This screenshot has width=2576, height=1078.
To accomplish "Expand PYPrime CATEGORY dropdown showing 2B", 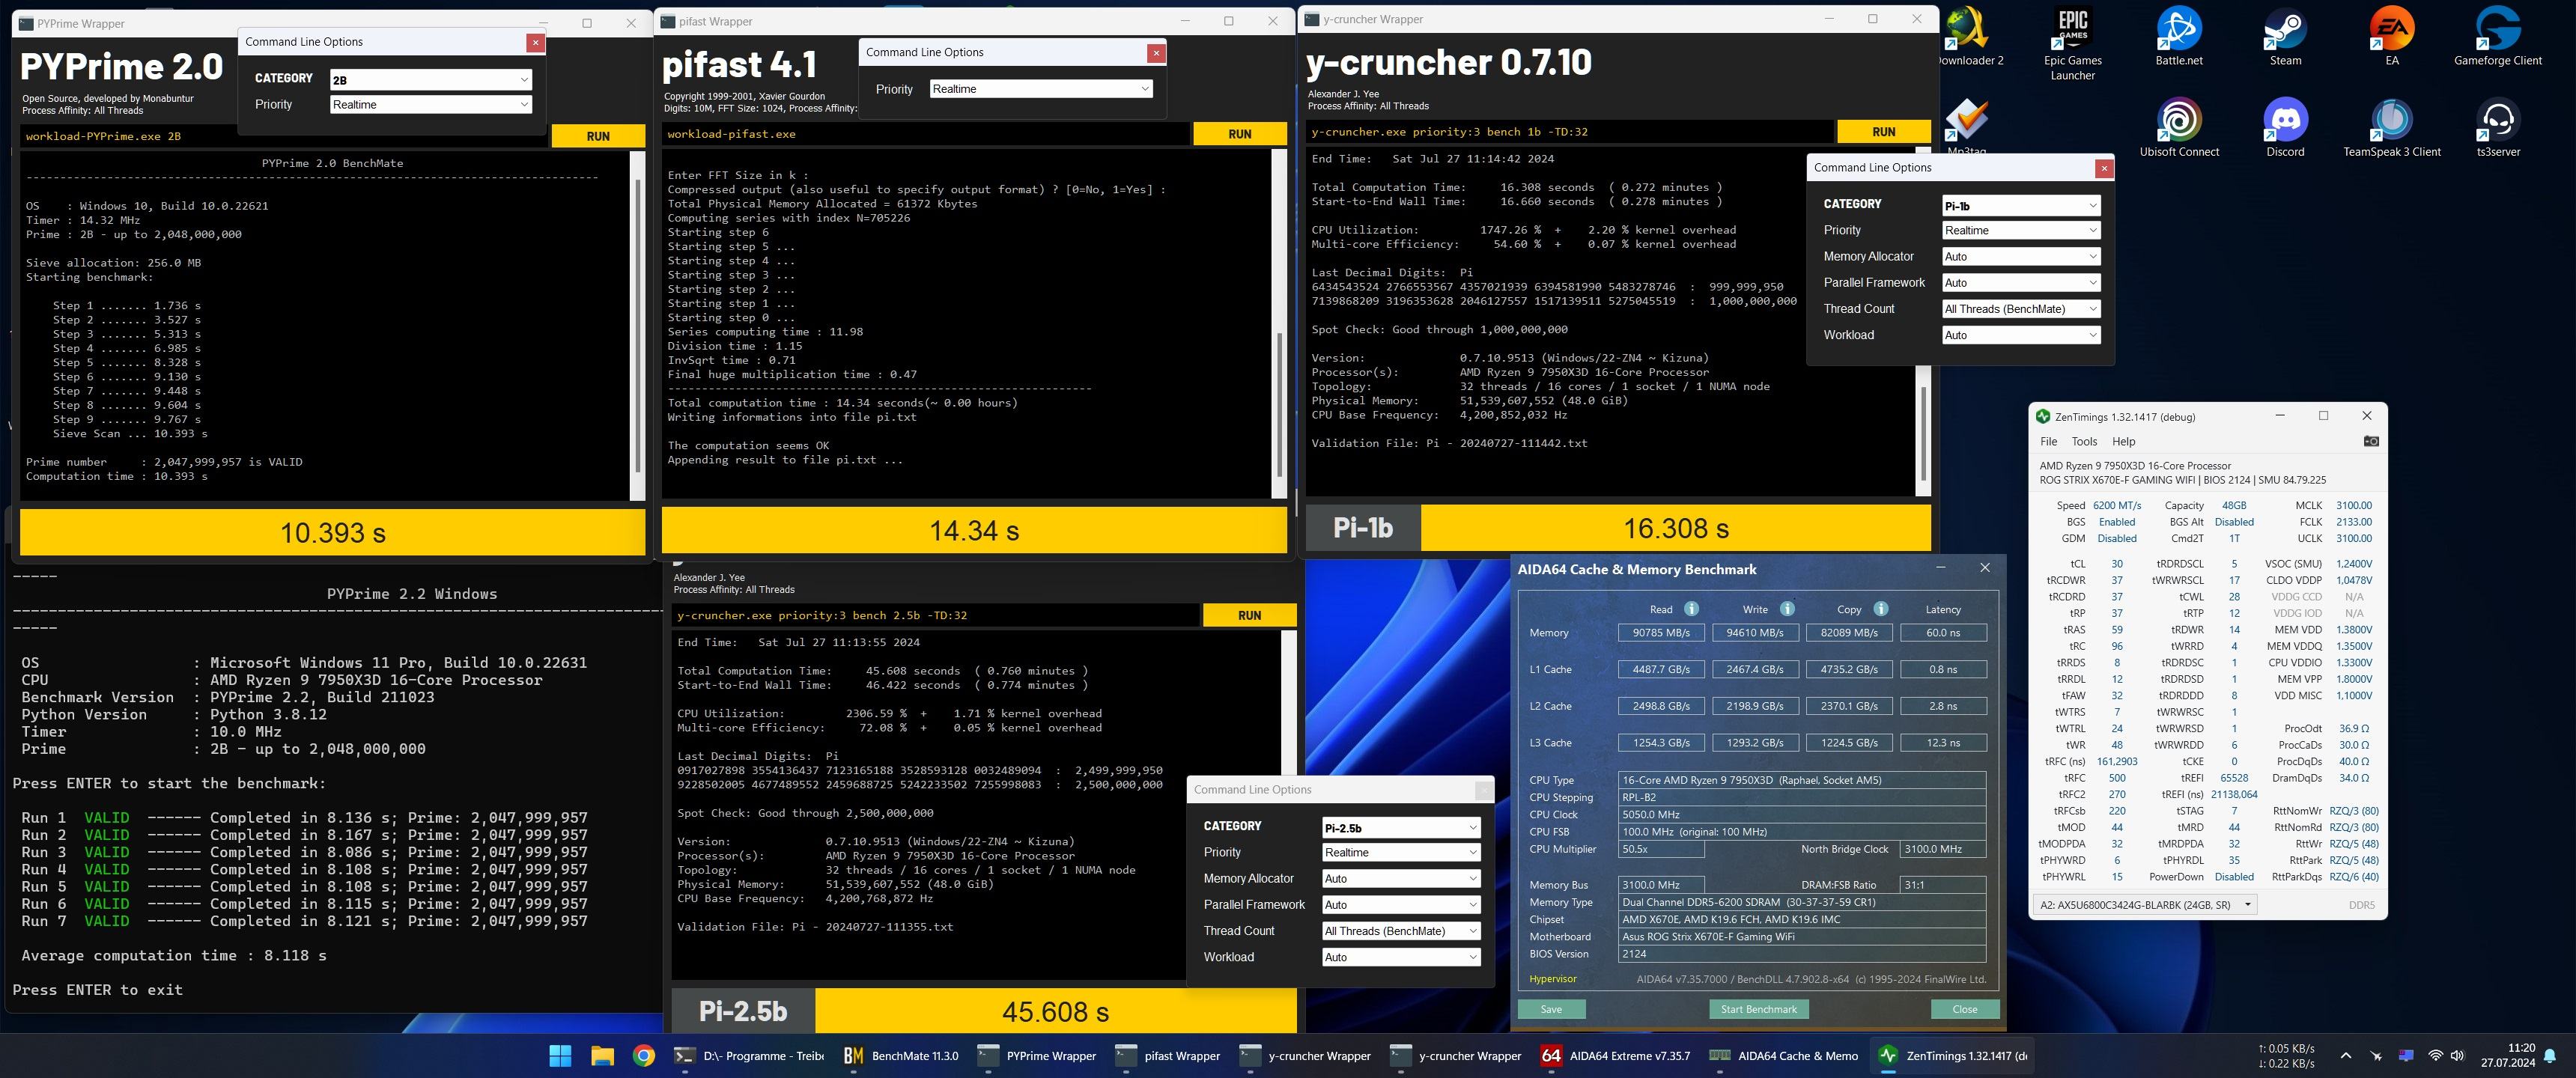I will [431, 80].
